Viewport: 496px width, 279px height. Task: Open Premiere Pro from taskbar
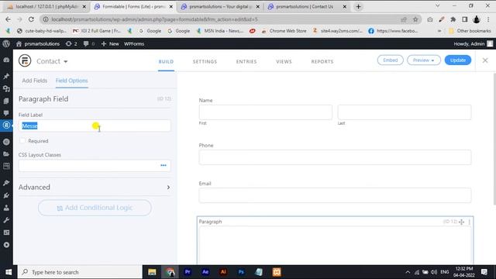click(x=188, y=272)
